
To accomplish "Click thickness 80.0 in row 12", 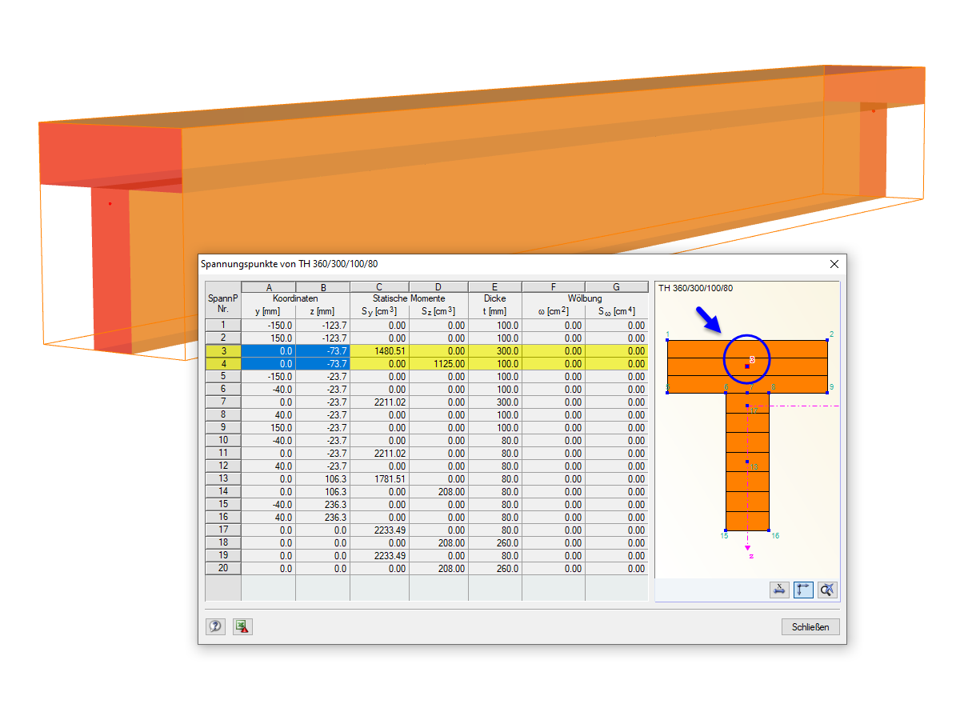I will coord(495,466).
